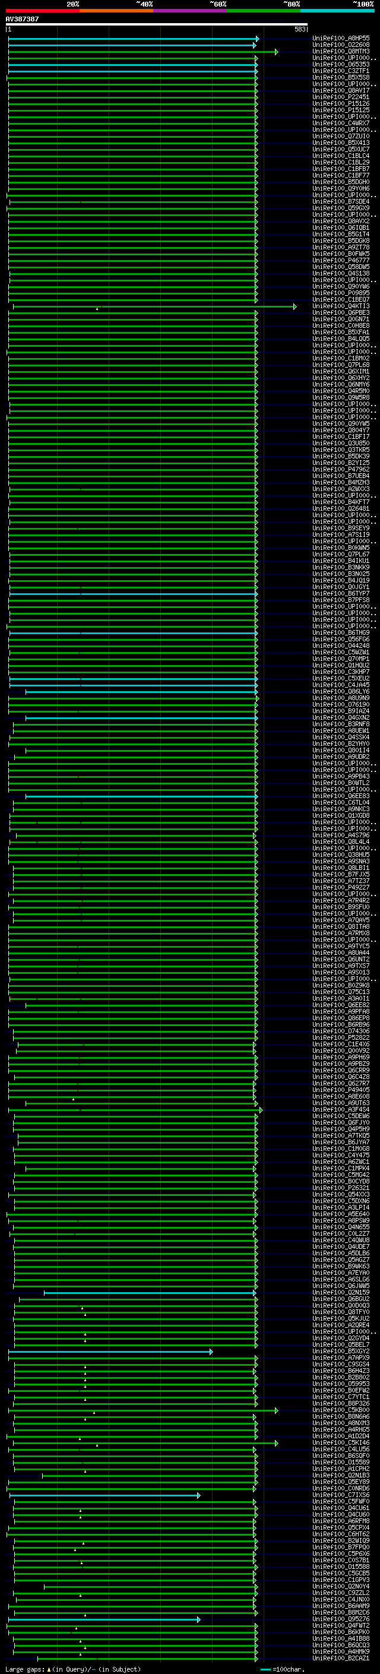Image resolution: width=380 pixels, height=1674 pixels.
Task: Select label UniRef100_B6QCQ3
Action: point(341,1645)
